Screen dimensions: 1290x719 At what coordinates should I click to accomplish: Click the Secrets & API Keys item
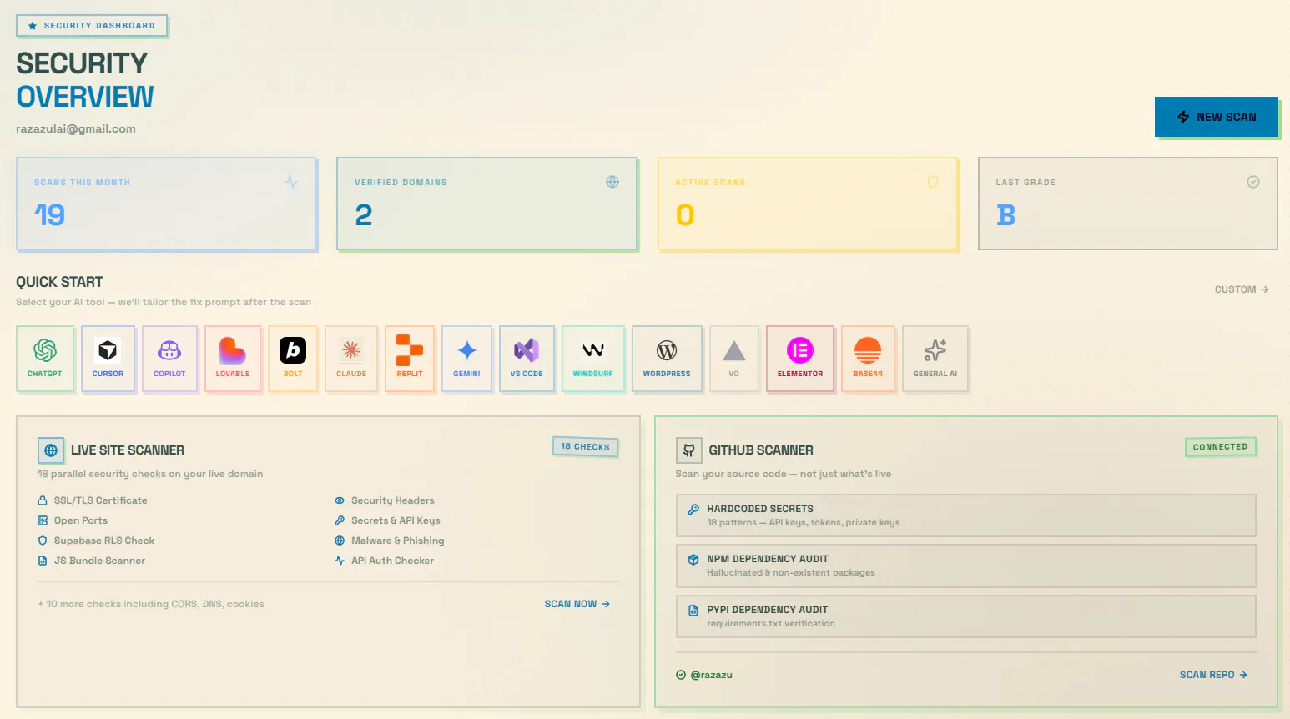pos(387,520)
